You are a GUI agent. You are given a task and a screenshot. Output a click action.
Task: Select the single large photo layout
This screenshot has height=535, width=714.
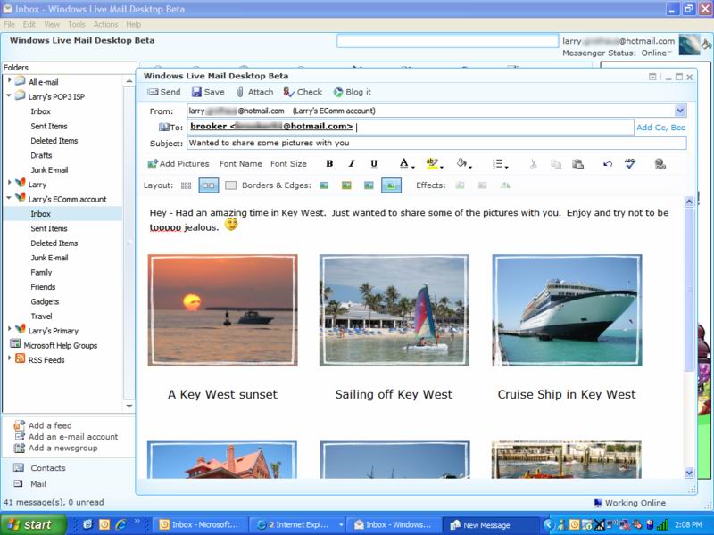pos(231,185)
